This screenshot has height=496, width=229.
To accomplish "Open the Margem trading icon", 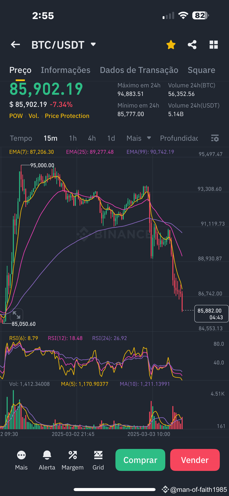I will click(x=72, y=460).
